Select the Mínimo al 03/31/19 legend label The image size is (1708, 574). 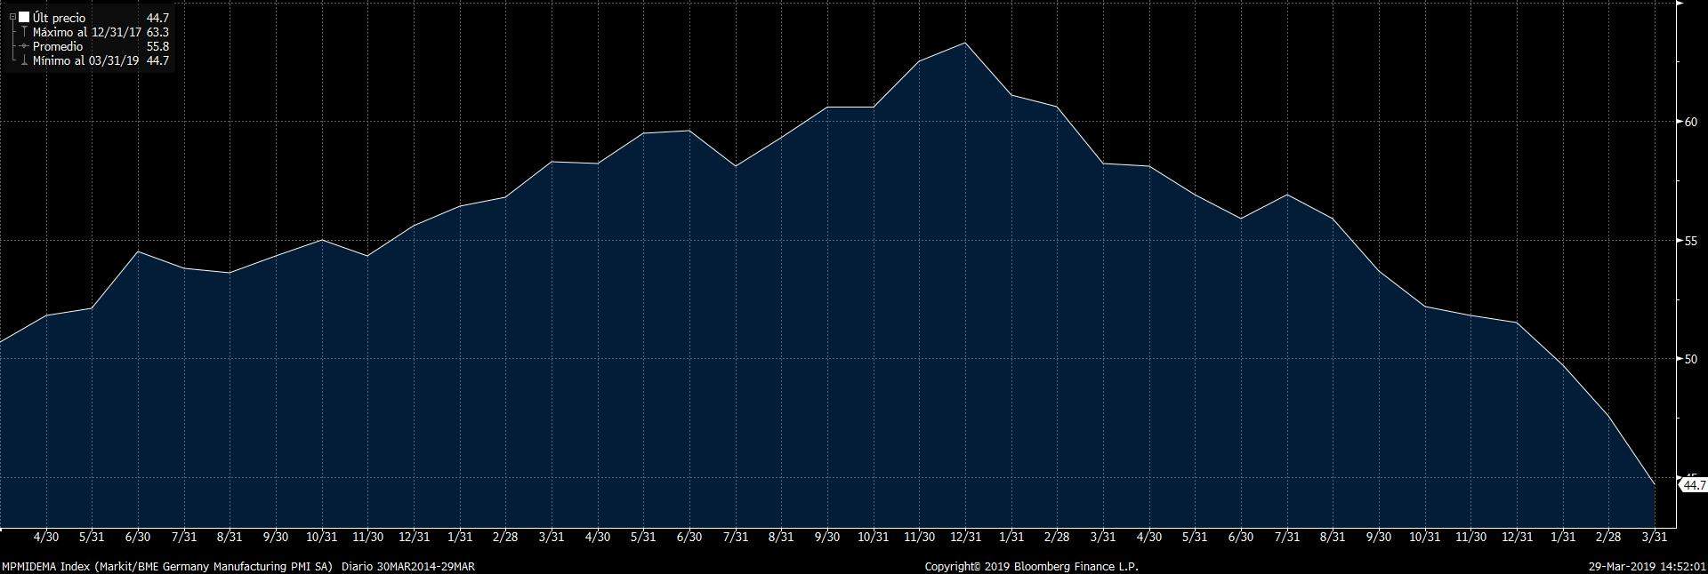(x=85, y=60)
